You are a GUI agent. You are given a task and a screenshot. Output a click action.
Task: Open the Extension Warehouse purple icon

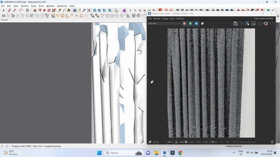[x=124, y=10]
